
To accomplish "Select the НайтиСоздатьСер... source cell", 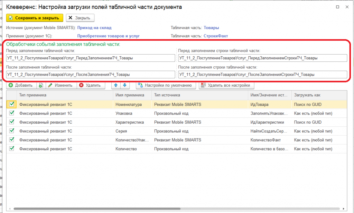I will tap(270, 131).
